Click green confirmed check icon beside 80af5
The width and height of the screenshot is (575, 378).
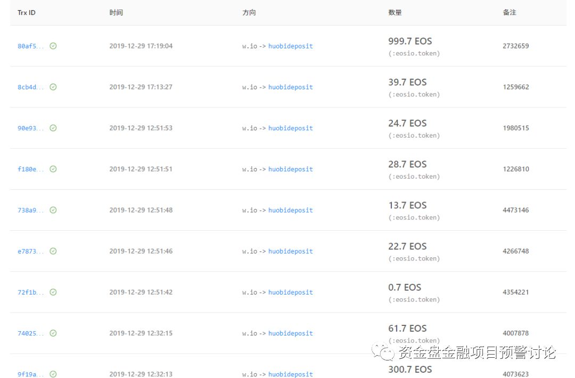(x=53, y=46)
